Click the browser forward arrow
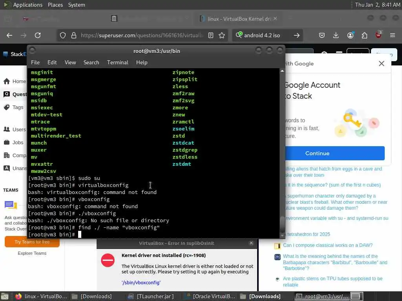 tap(23, 35)
